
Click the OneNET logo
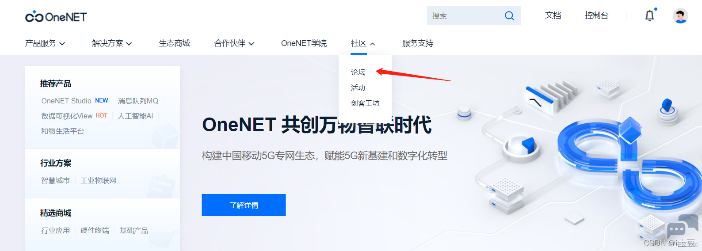click(56, 16)
